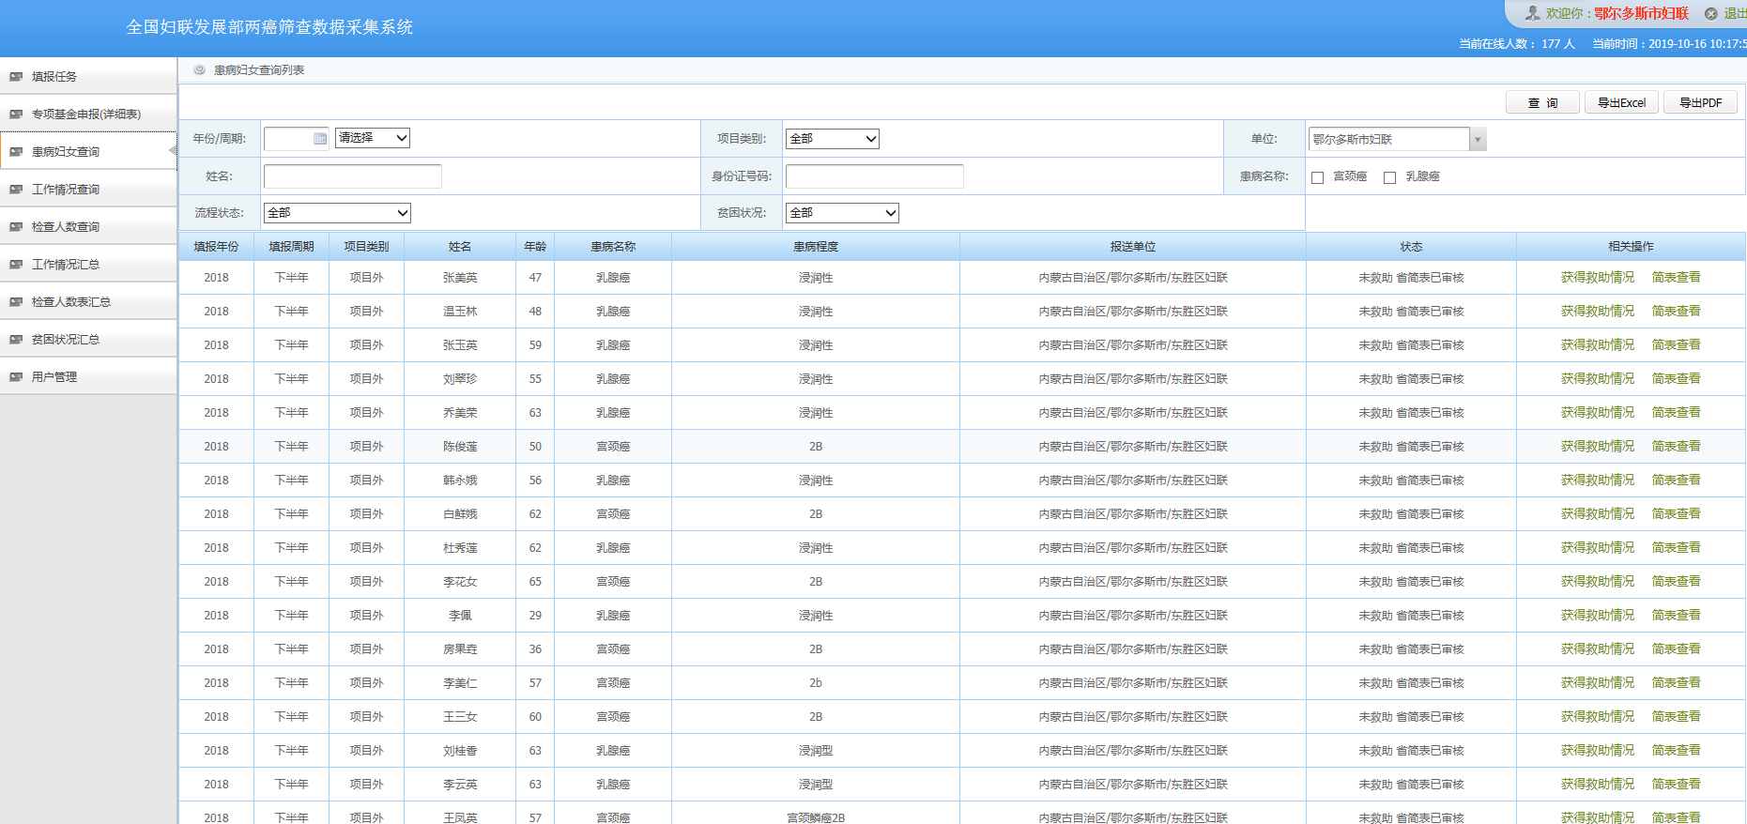Click the 患病程度 column header

point(816,247)
